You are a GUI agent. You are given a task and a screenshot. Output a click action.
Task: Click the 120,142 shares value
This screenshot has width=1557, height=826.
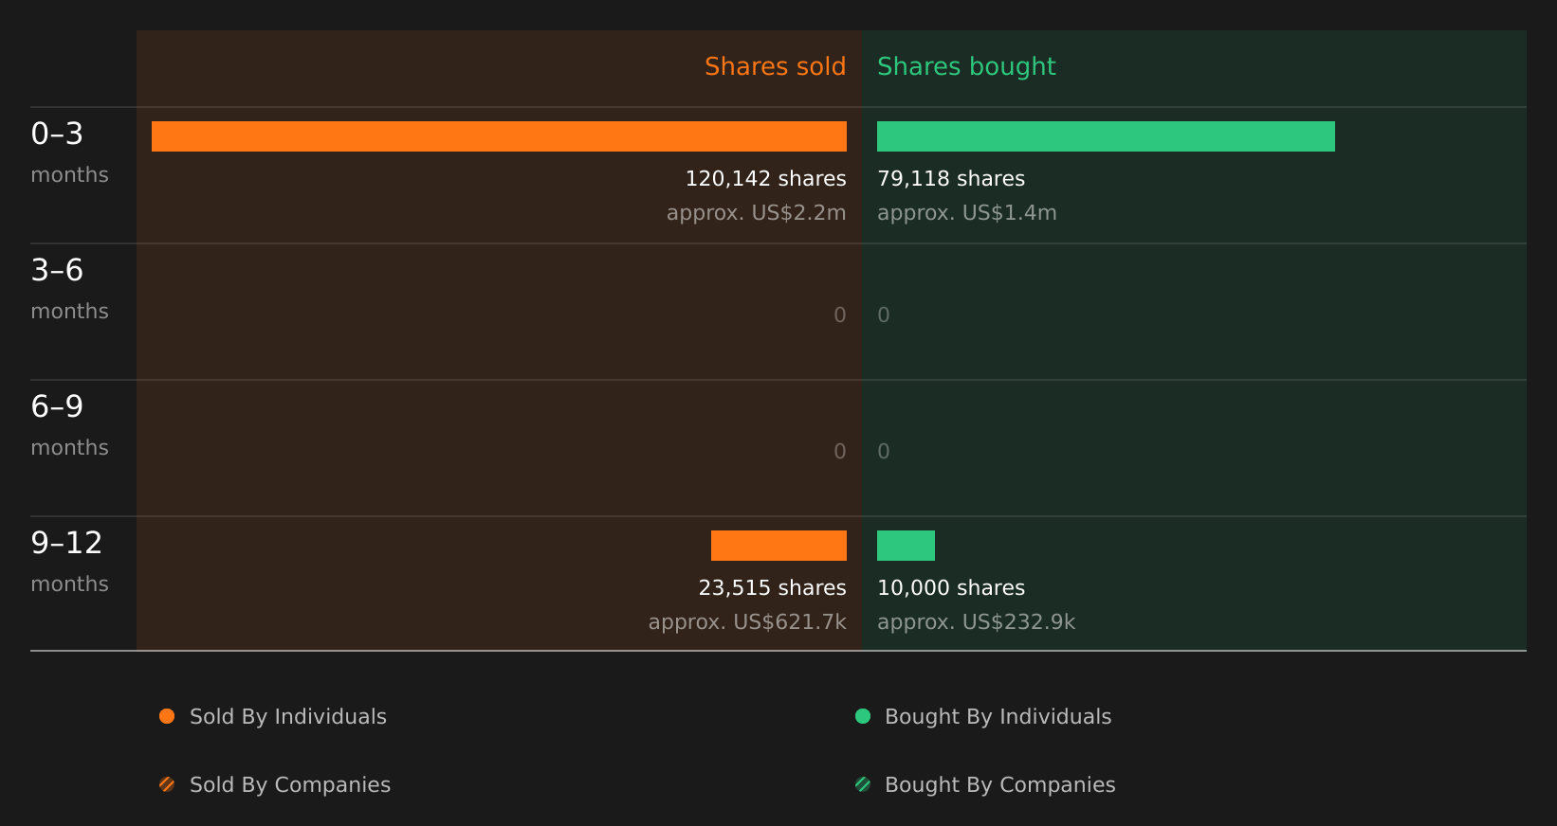pyautogui.click(x=766, y=179)
